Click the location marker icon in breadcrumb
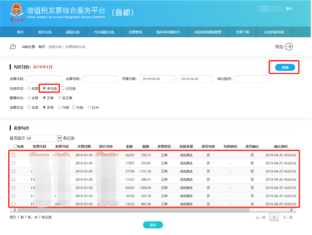This screenshot has height=235, width=312. (x=13, y=46)
